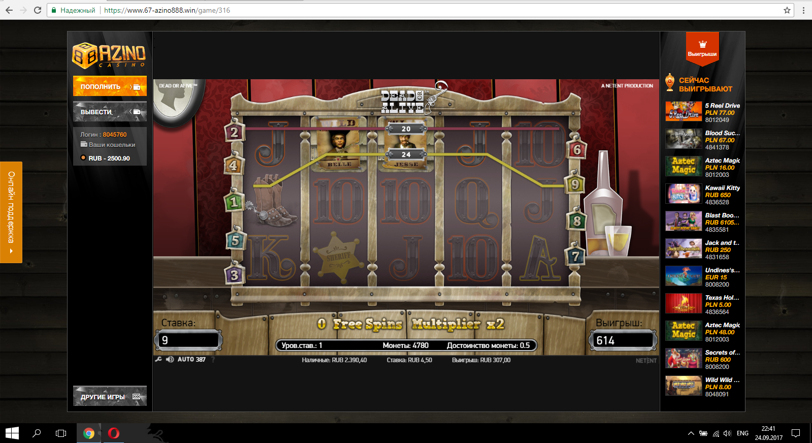Select the RUB - 2500.90 wallet radio

pos(83,158)
